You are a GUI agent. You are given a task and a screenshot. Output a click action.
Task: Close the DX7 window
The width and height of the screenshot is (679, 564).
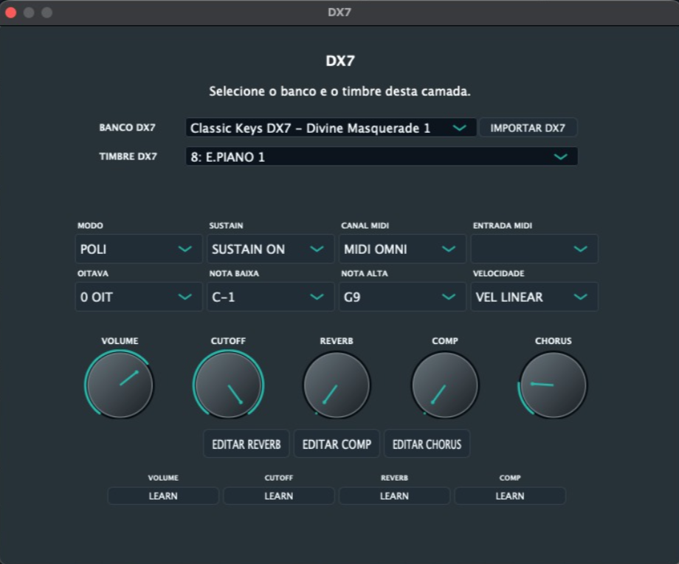11,13
